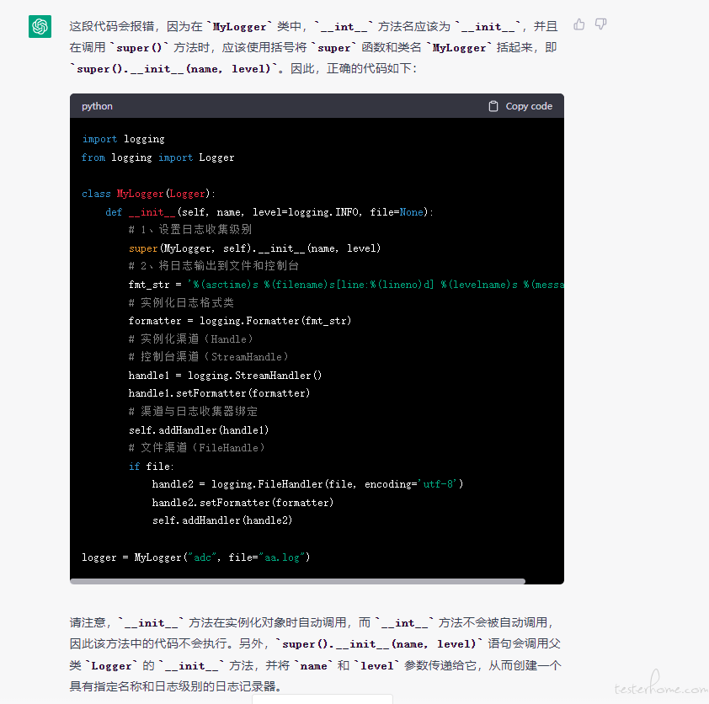709x704 pixels.
Task: Click the thumbs down feedback icon
Action: tap(600, 24)
